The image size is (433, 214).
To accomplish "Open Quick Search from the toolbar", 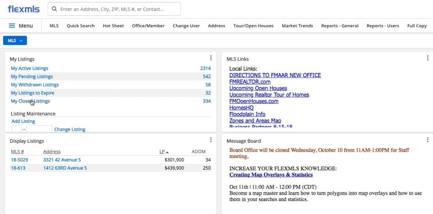I will (x=81, y=26).
